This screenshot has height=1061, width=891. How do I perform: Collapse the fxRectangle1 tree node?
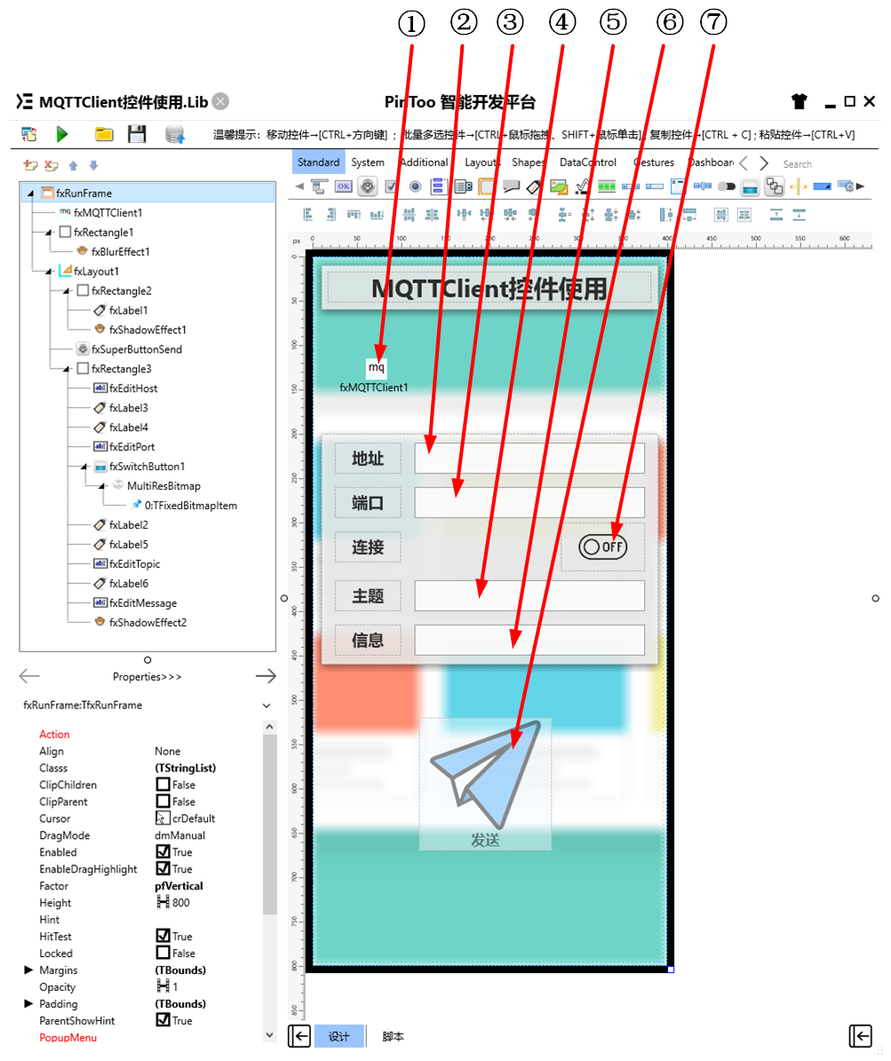pos(49,233)
